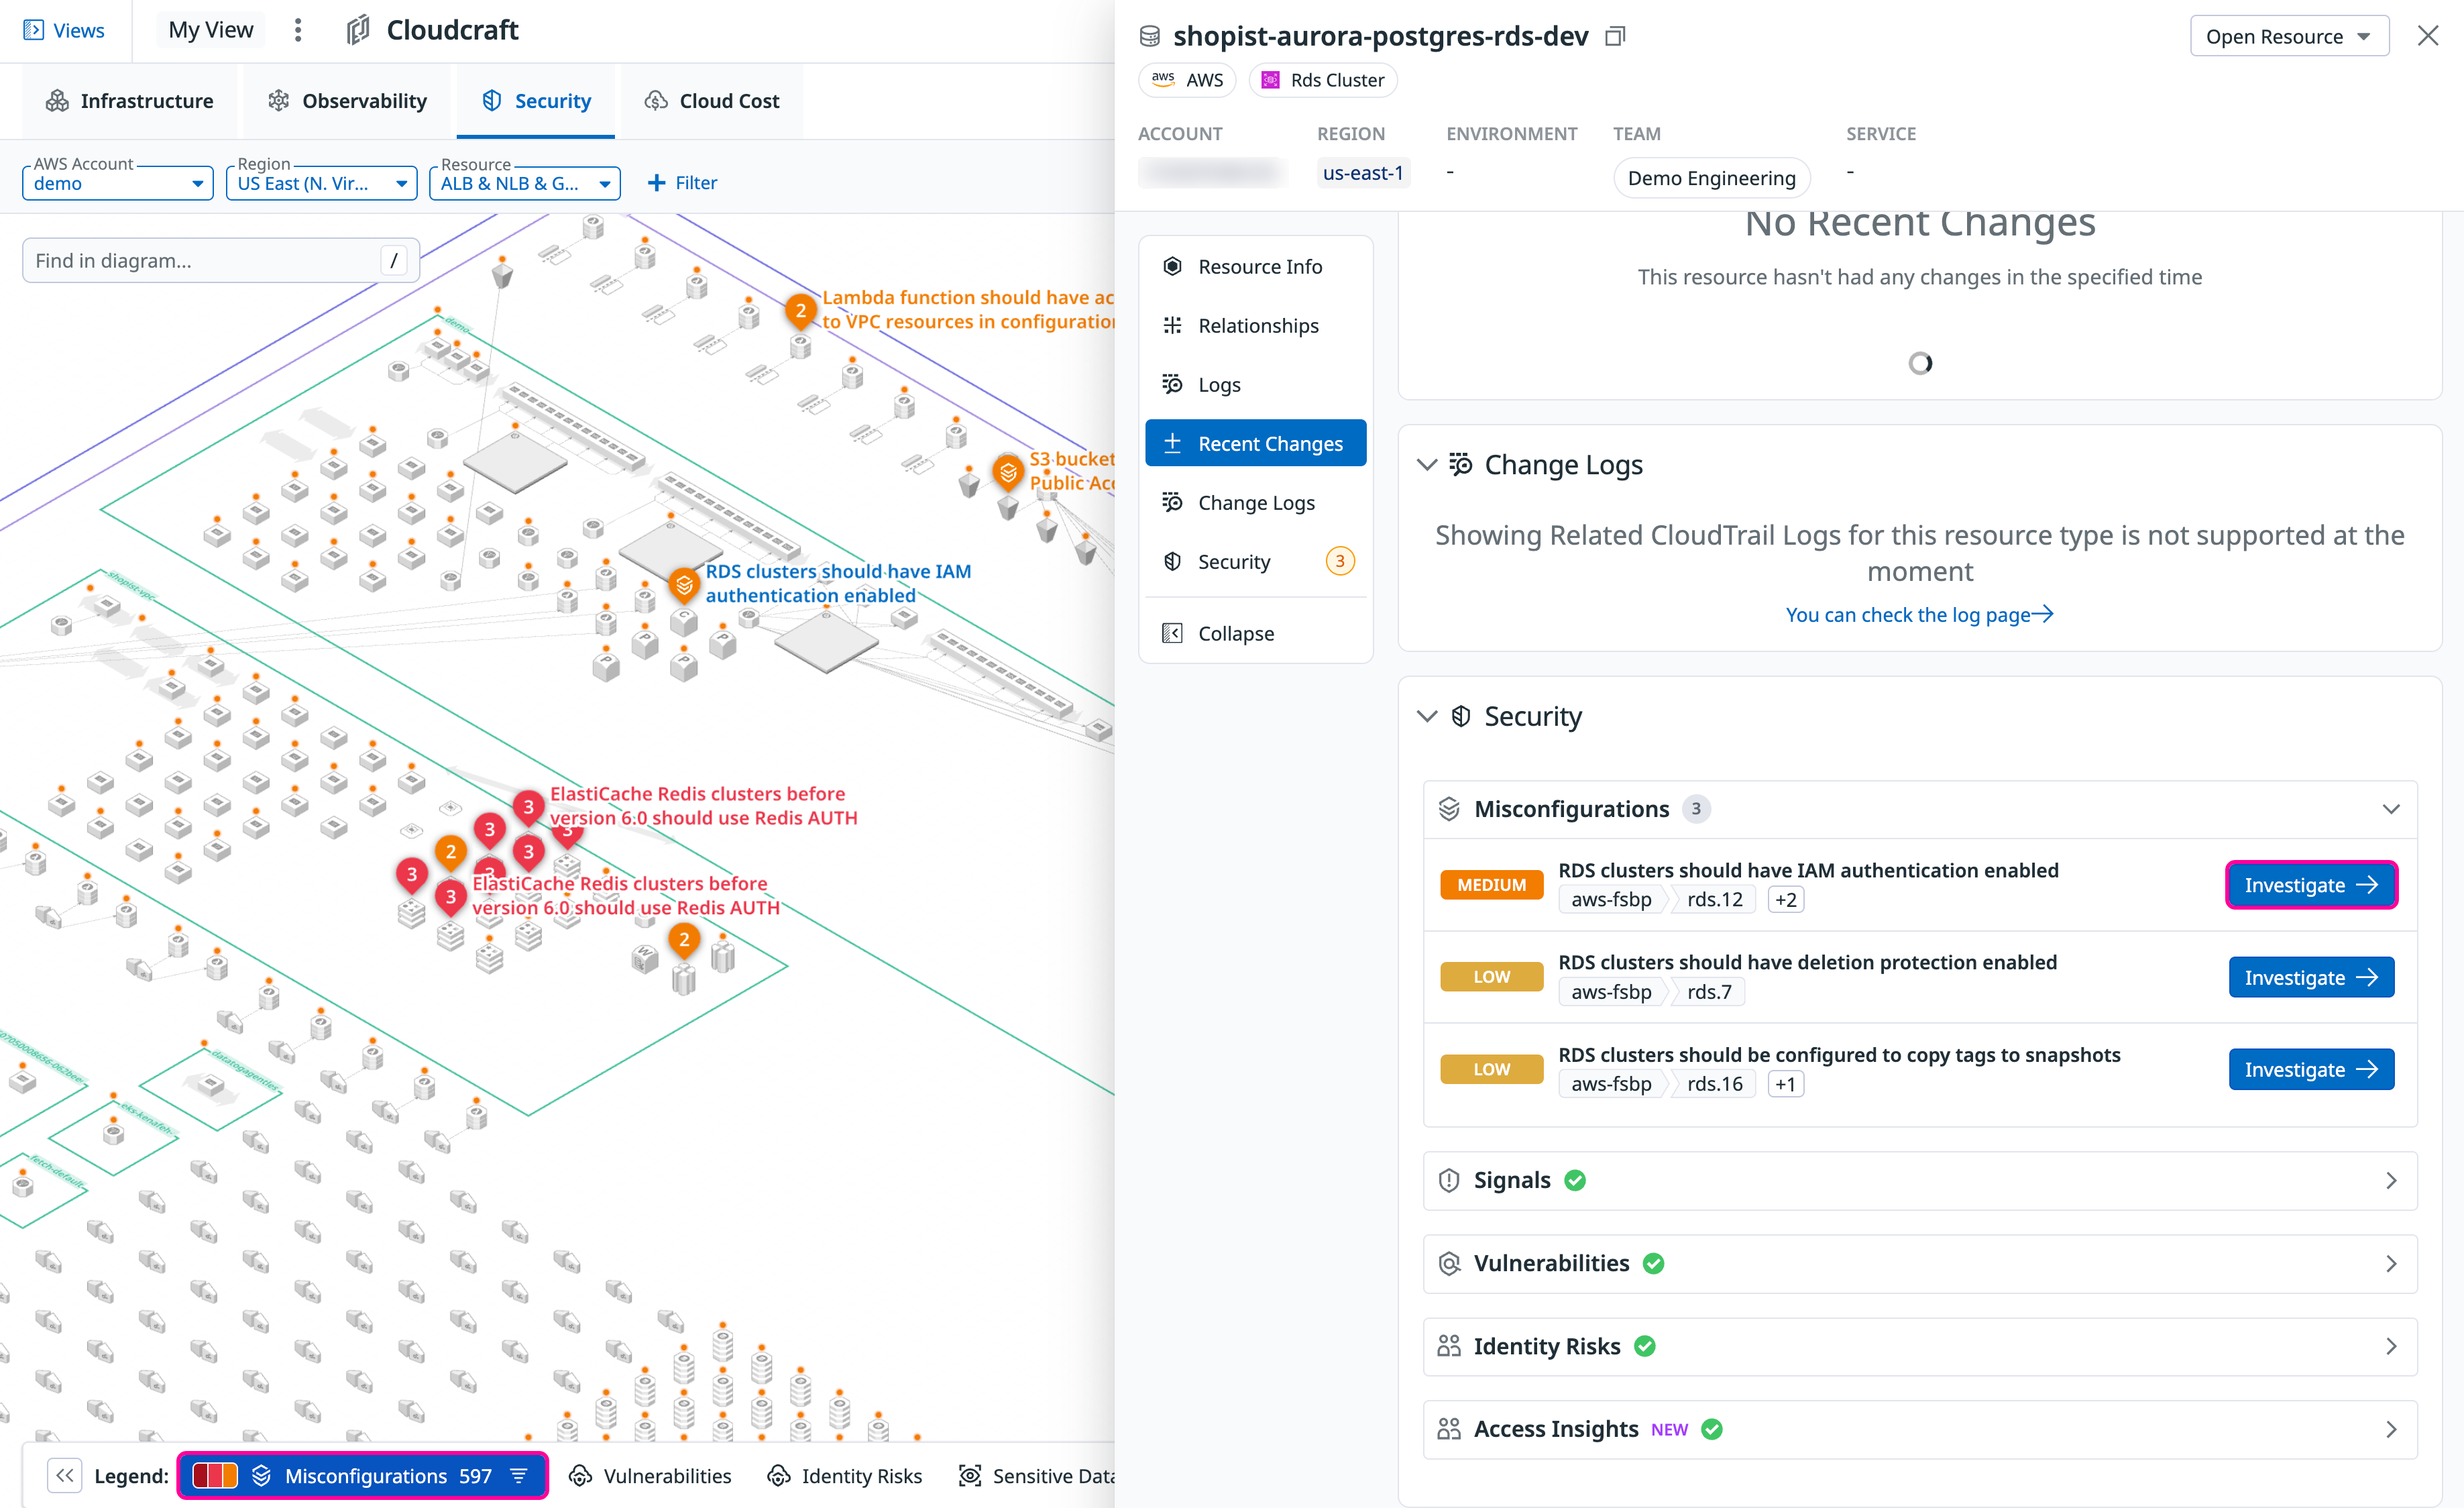
Task: Toggle Sensitive Data legend layer
Action: pyautogui.click(x=1037, y=1475)
